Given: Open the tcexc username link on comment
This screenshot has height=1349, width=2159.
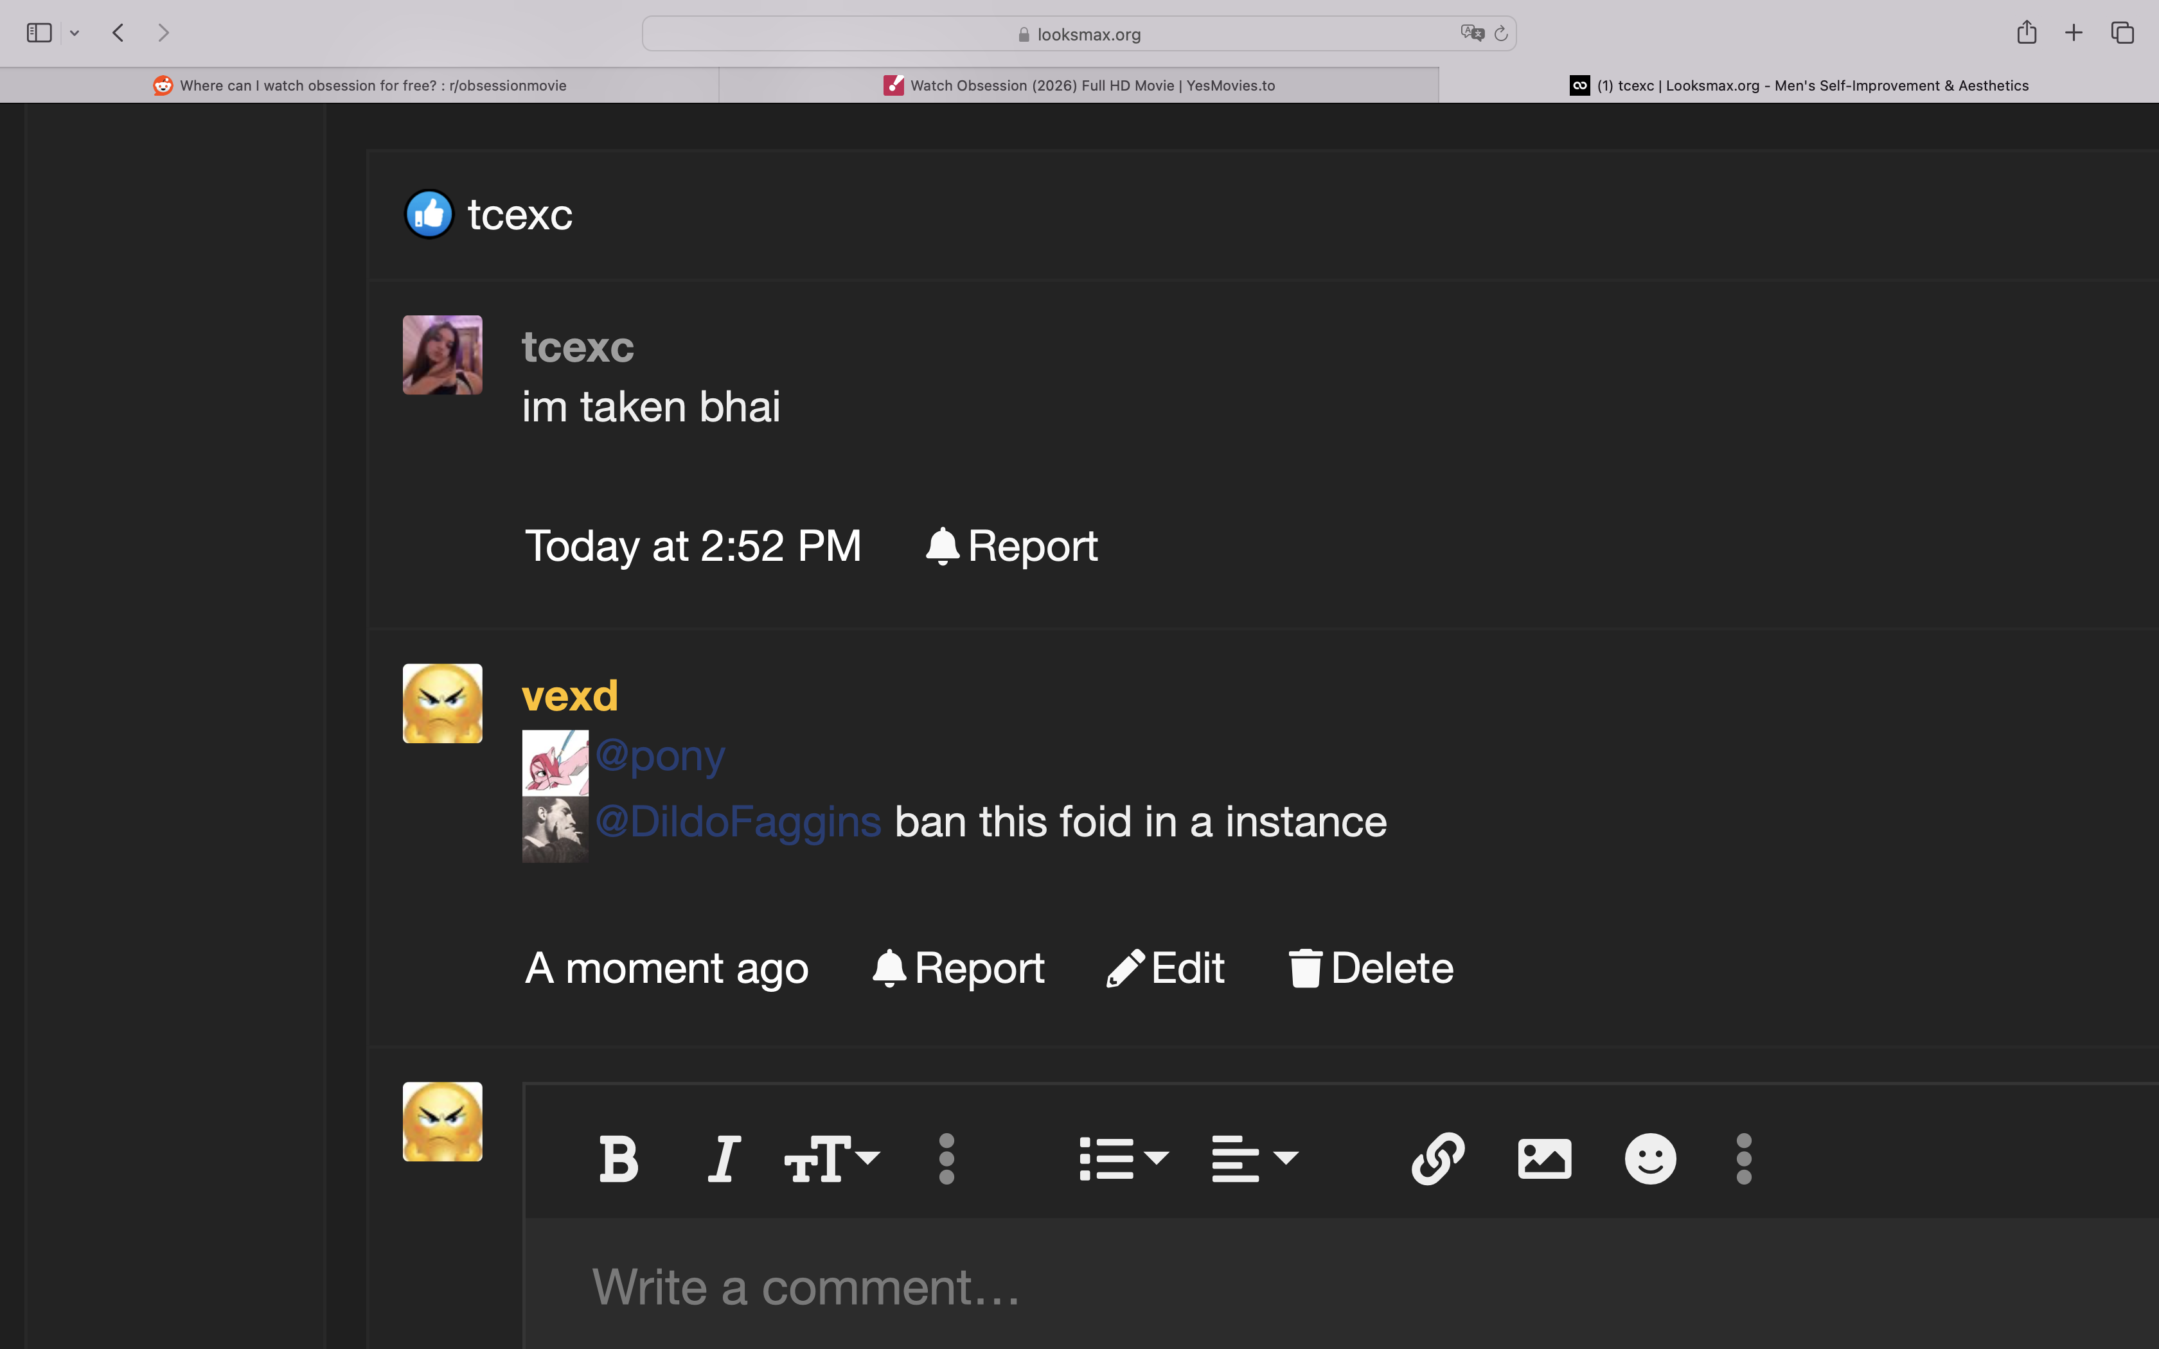Looking at the screenshot, I should (x=577, y=347).
